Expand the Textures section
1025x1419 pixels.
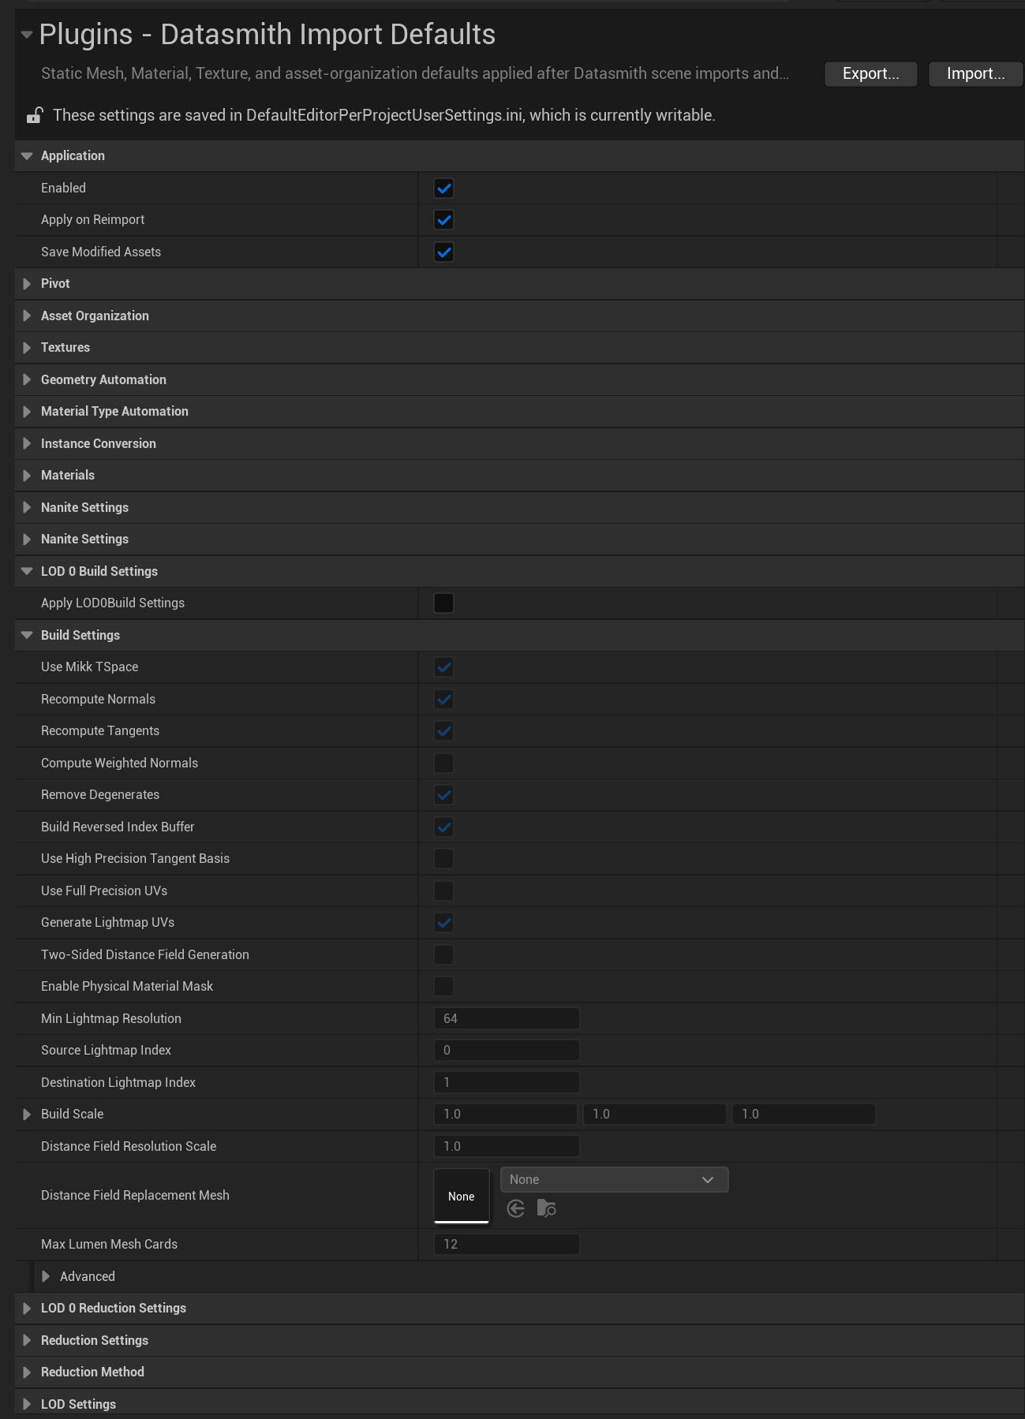coord(27,348)
